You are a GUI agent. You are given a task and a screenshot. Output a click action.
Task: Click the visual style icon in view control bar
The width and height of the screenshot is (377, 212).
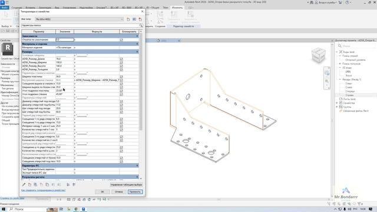(74, 199)
